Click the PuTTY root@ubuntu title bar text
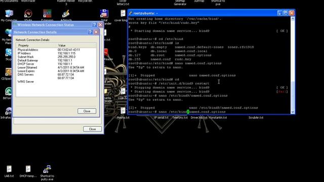Image resolution: width=324 pixels, height=182 pixels. tap(146, 13)
